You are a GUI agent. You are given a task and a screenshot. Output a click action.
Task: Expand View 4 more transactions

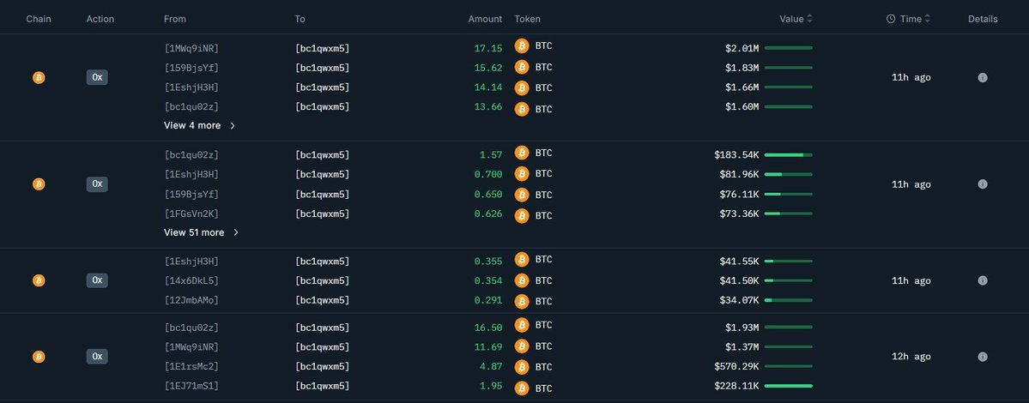(199, 125)
